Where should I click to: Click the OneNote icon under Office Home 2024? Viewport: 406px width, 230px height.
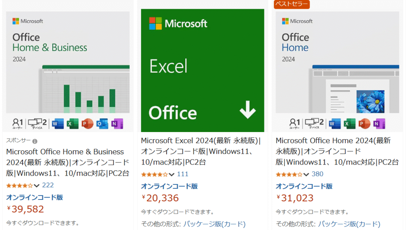[379, 124]
